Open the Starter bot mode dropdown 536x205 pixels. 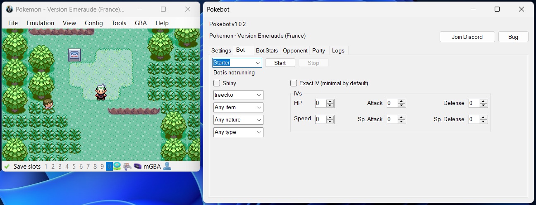[237, 63]
